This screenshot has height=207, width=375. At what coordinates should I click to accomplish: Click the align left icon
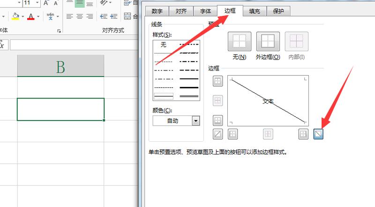coord(69,16)
